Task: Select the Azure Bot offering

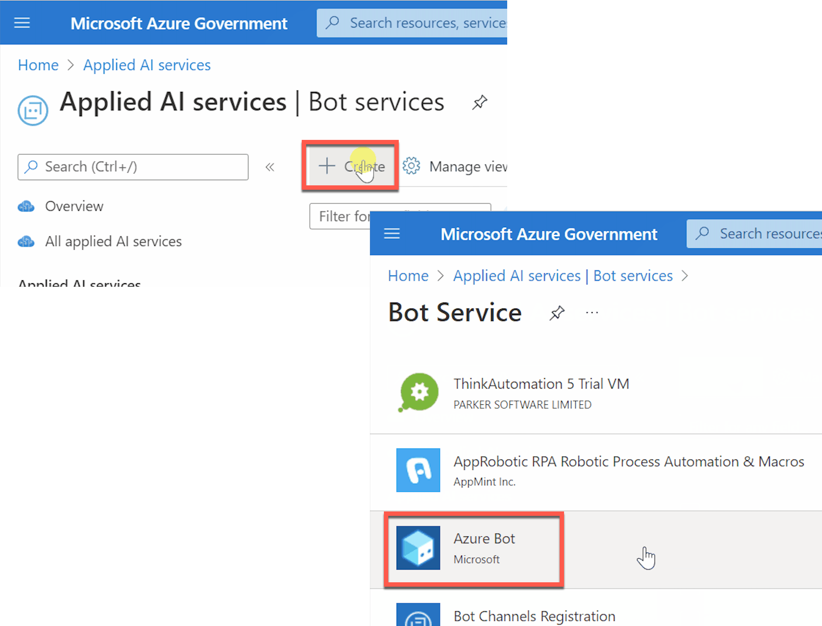Action: [x=596, y=549]
